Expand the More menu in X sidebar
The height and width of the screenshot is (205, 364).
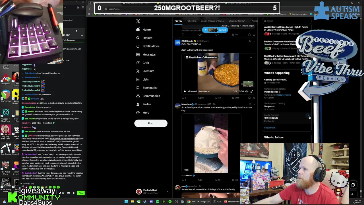tap(142, 112)
